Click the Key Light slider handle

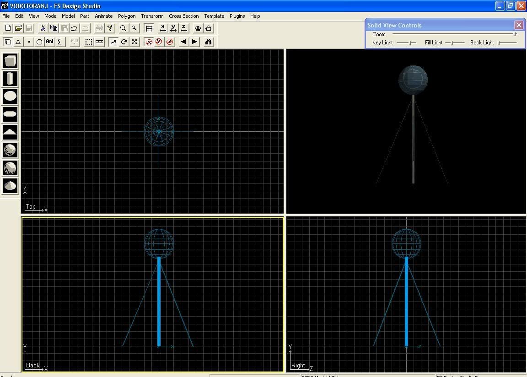tap(410, 43)
